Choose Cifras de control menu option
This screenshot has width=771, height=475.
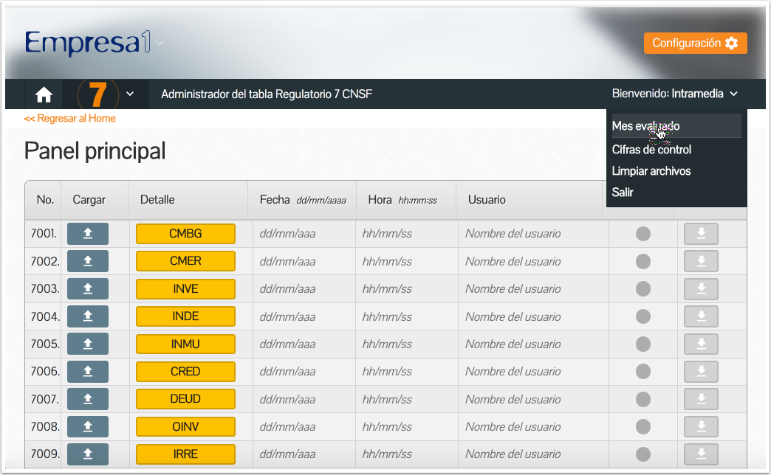point(651,150)
